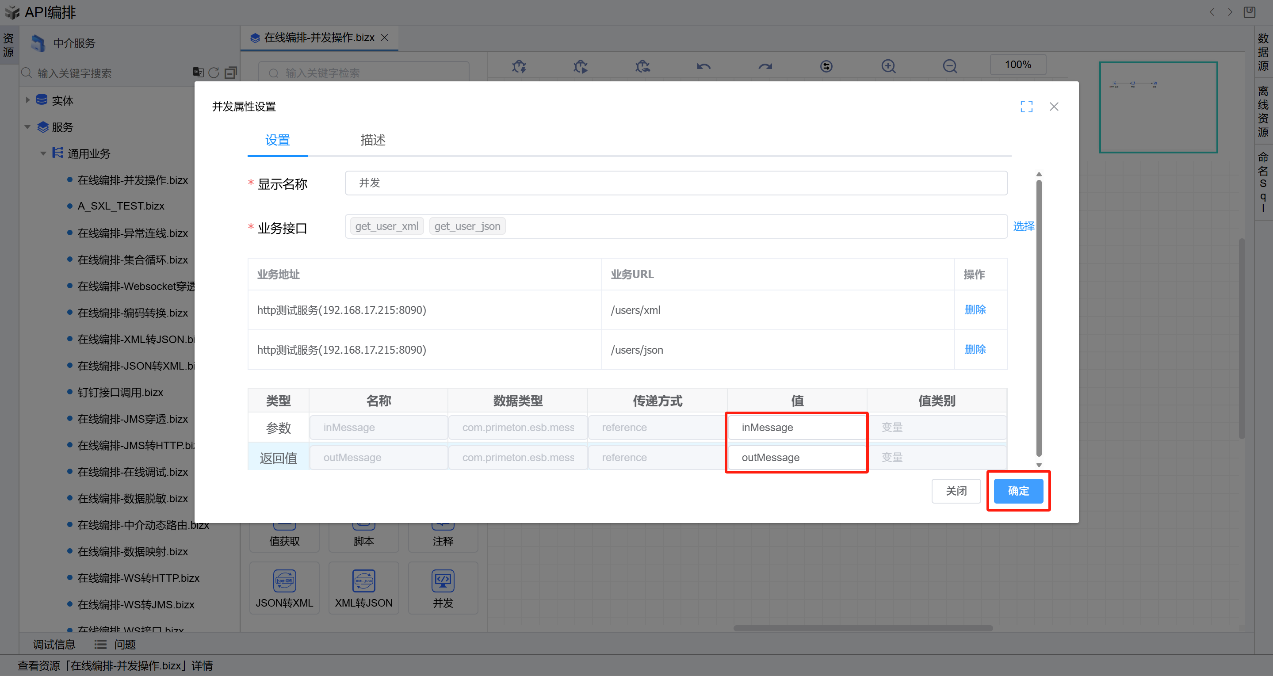Switch to the 描述 tab
This screenshot has width=1273, height=676.
[x=373, y=140]
